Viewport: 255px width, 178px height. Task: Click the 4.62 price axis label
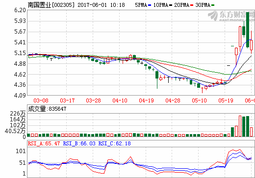click(x=20, y=75)
